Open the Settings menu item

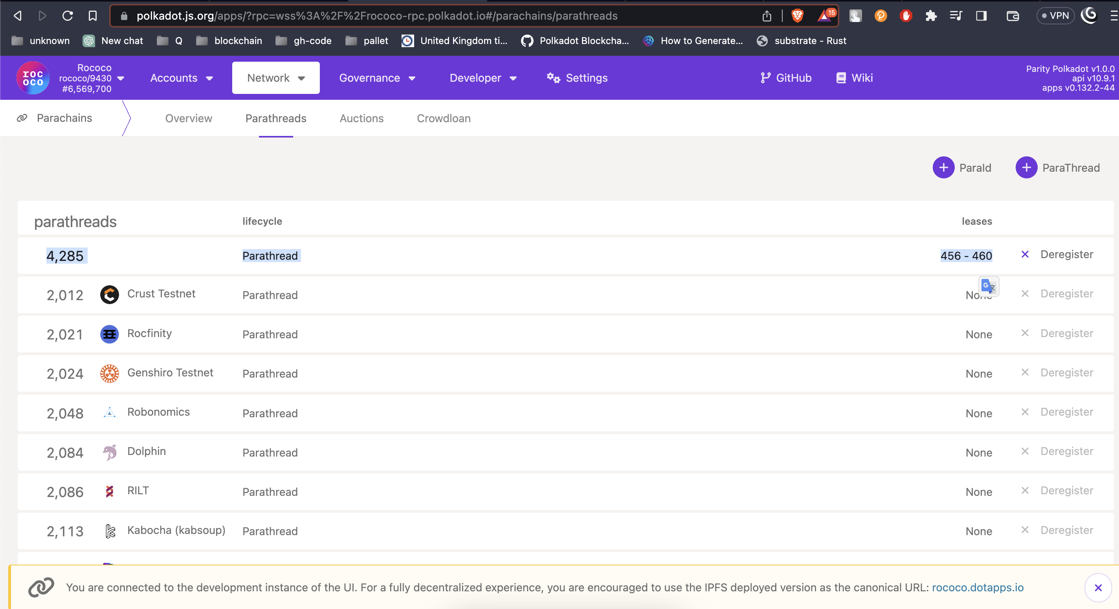coord(577,78)
